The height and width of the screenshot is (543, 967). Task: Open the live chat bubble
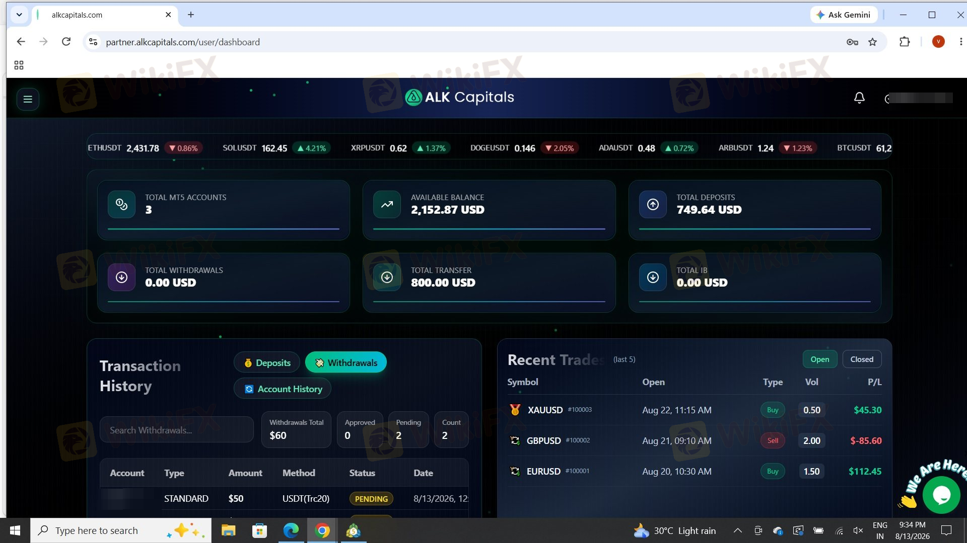coord(941,495)
